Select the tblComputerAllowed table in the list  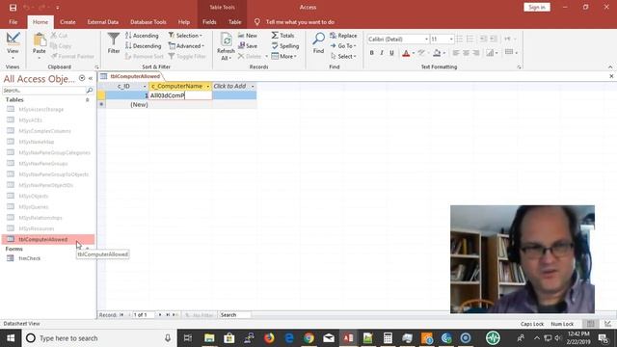tap(48, 239)
